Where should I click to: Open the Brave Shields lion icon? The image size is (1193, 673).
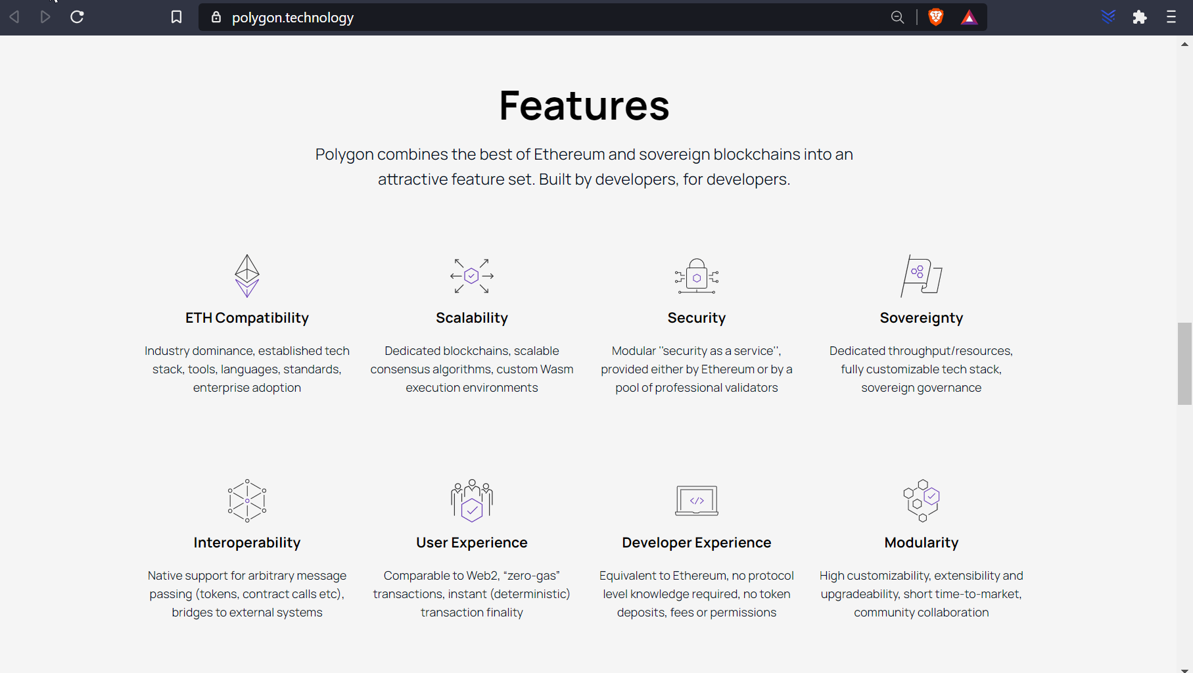(x=935, y=18)
